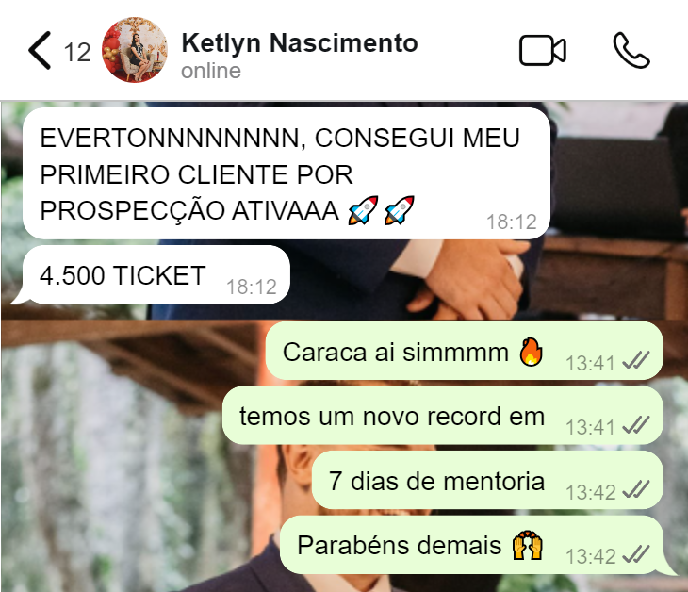Select the PRIMEIRO CLIENTE message bubble

[287, 173]
